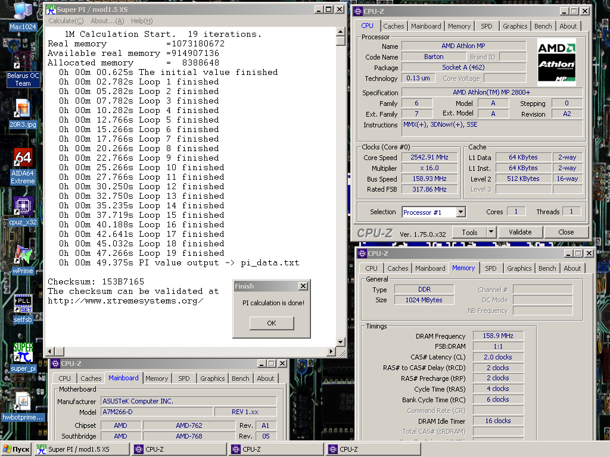Close the Finish dialog
This screenshot has width=610, height=457.
point(303,286)
